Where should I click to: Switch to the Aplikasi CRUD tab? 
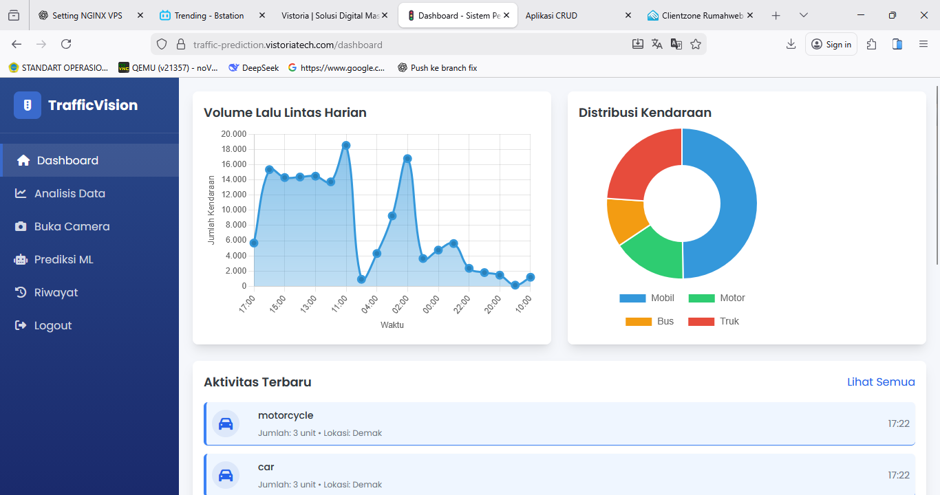[x=551, y=15]
